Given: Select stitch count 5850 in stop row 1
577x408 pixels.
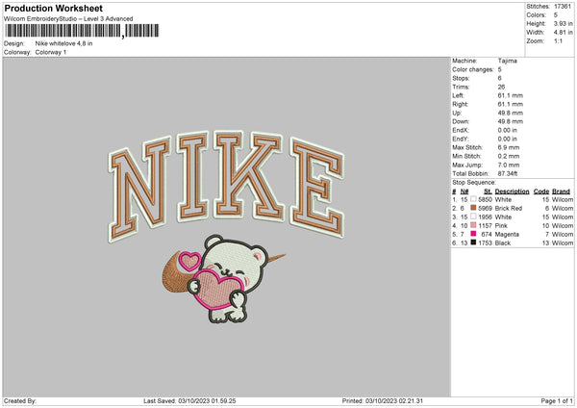Looking at the screenshot, I should coord(485,199).
